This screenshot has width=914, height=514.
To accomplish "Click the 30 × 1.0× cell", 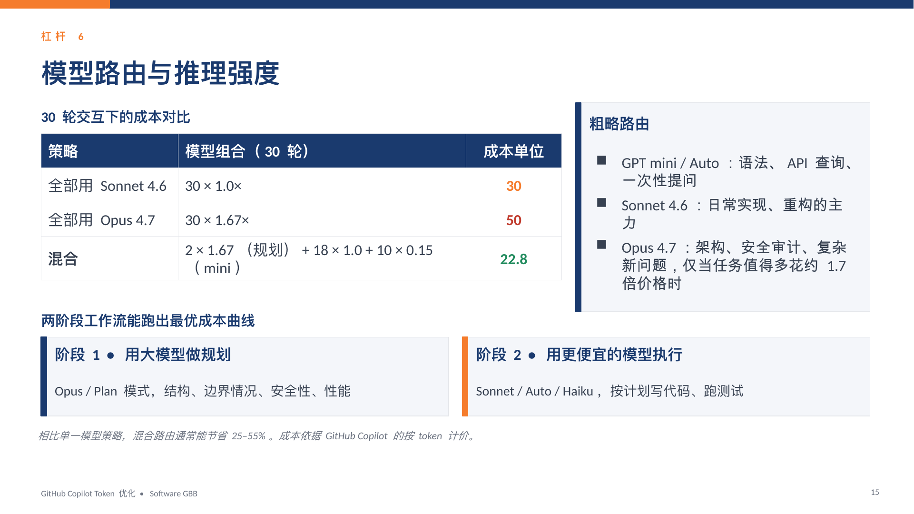I will [x=322, y=186].
